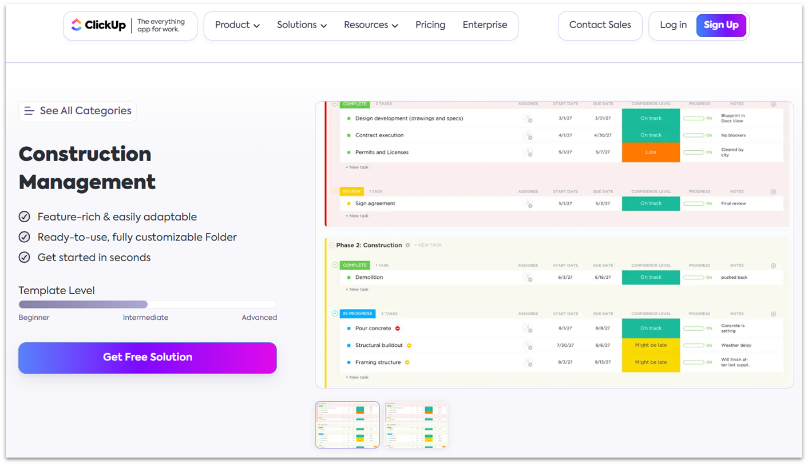This screenshot has width=808, height=465.
Task: Click the Log in link
Action: [673, 25]
